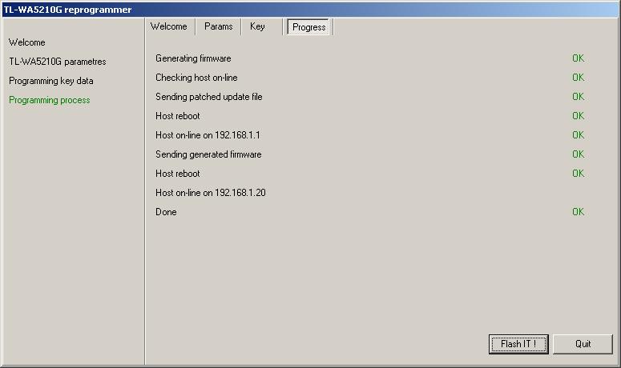Select TL-WA5210G parametres sidebar entry
The width and height of the screenshot is (621, 368).
point(58,62)
